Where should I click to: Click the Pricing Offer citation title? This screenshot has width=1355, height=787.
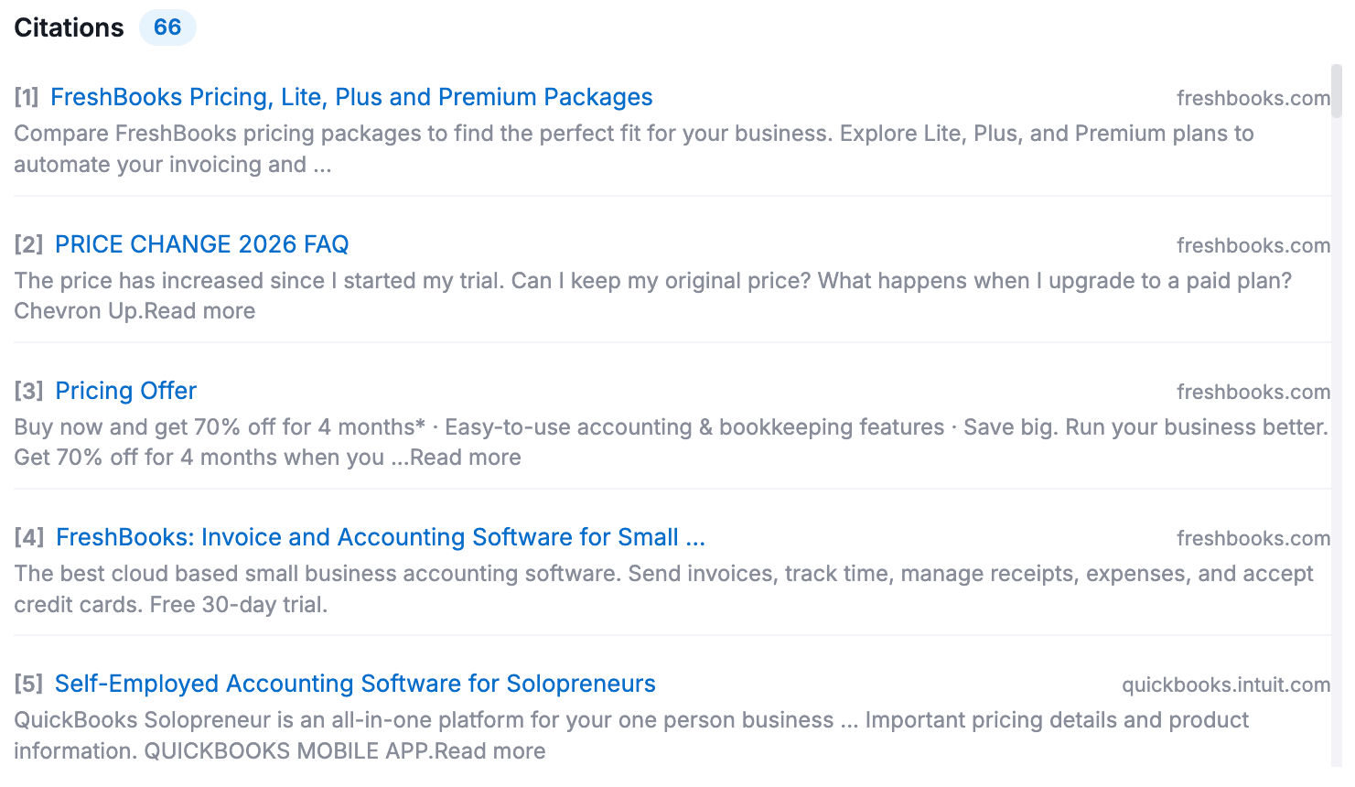(125, 391)
